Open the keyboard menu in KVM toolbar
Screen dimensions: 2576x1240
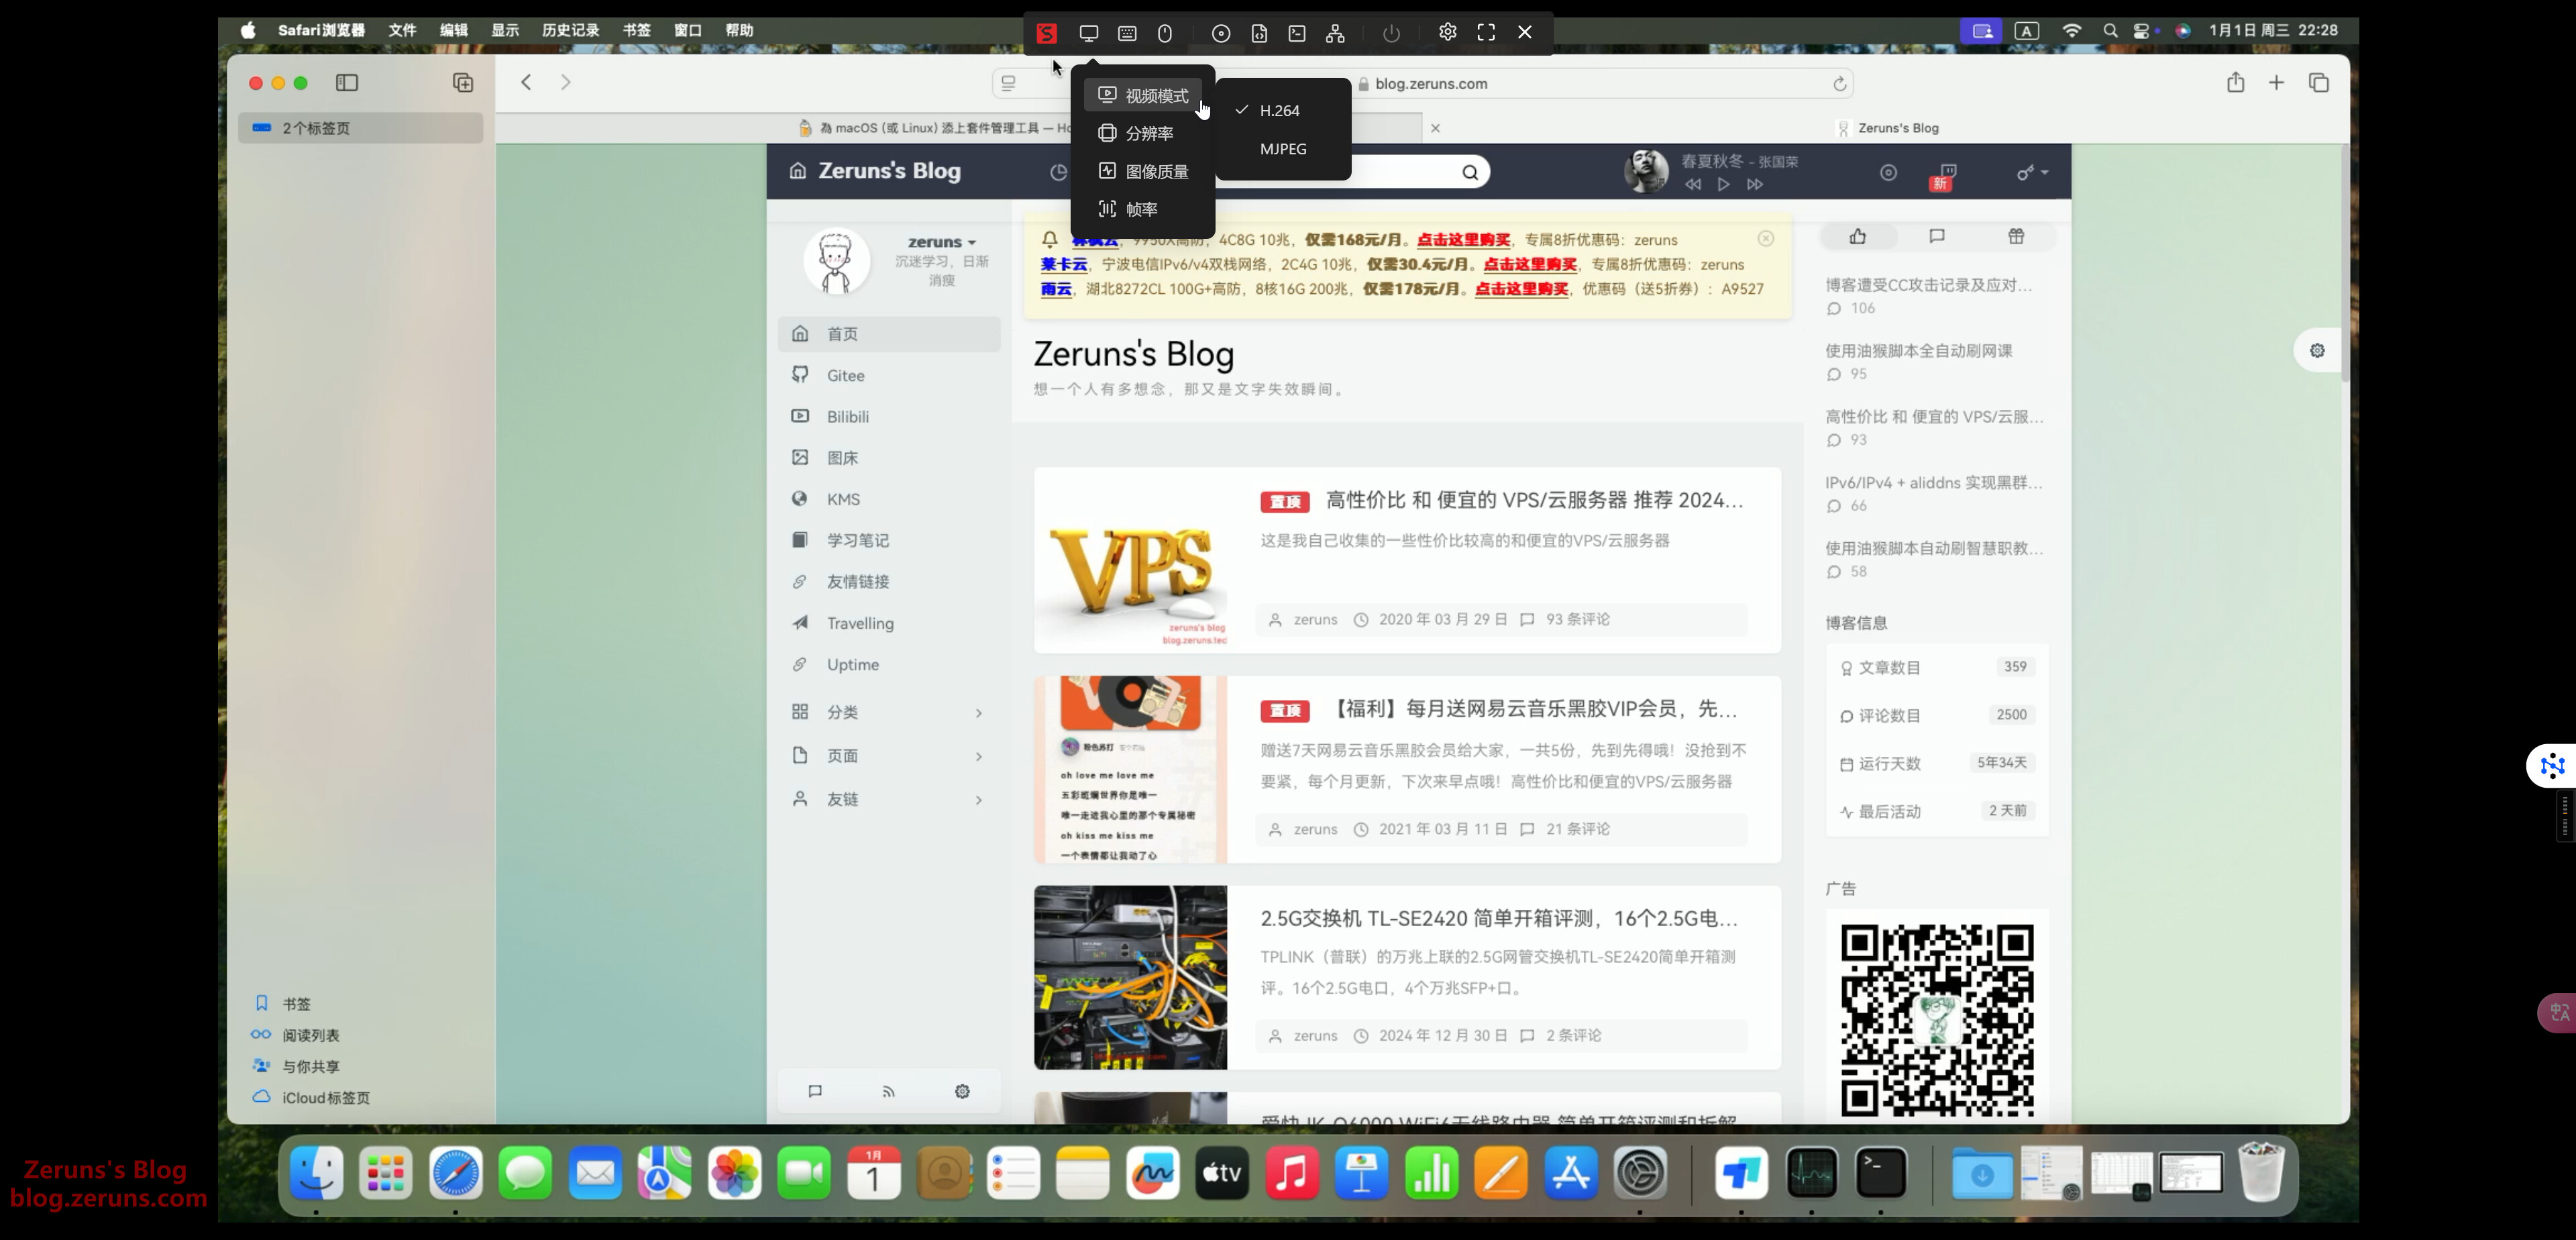(1127, 33)
